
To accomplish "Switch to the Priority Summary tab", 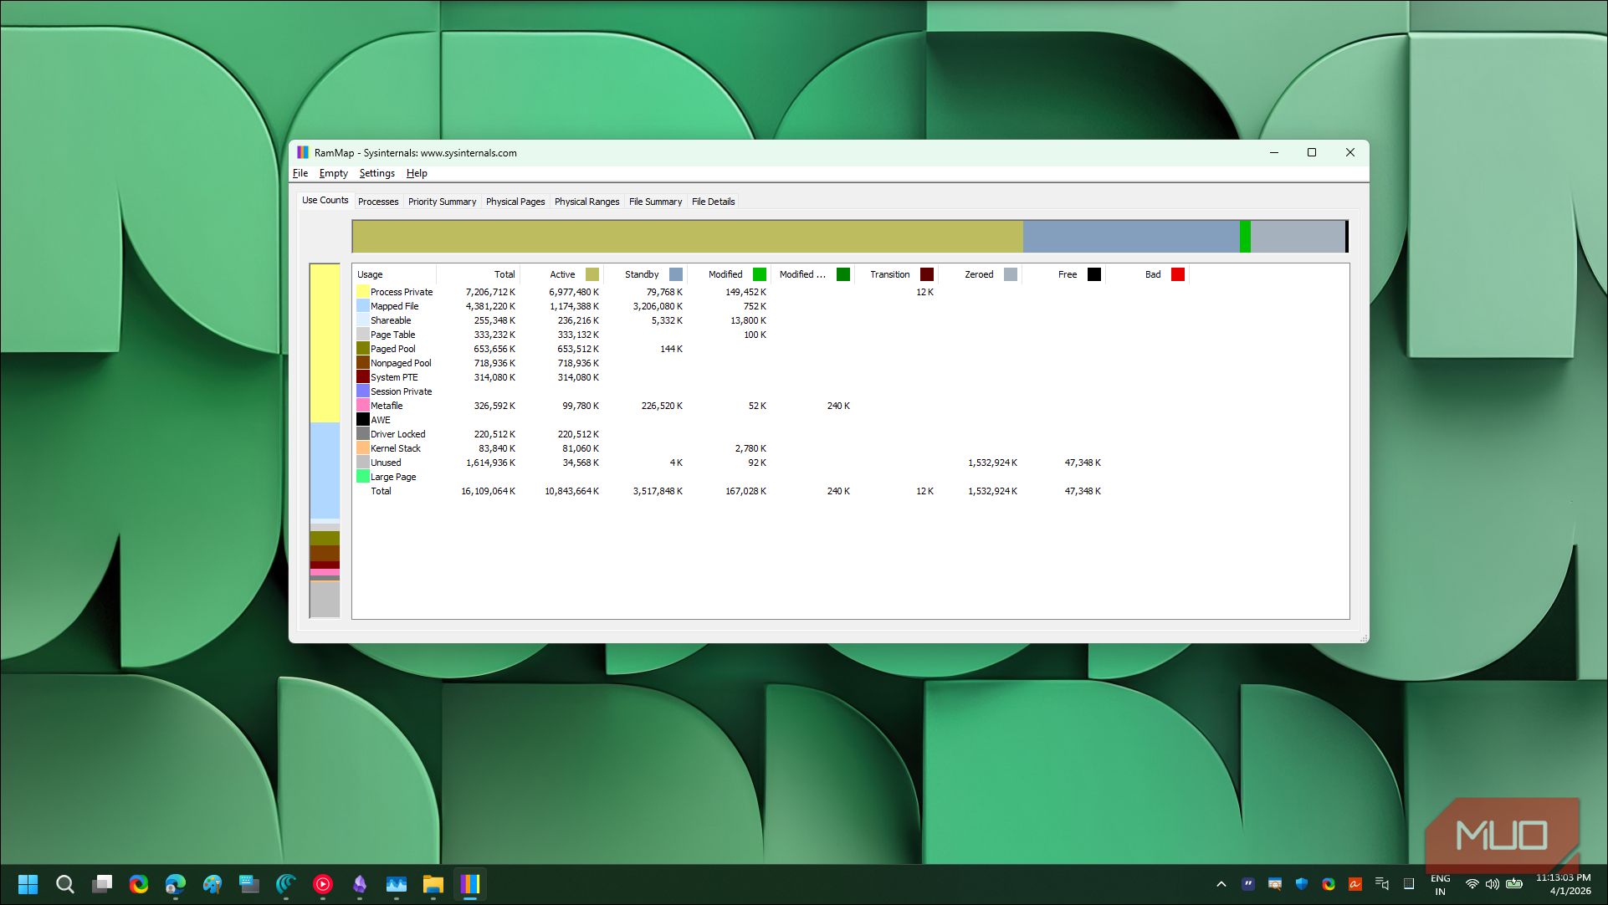I will (x=443, y=202).
